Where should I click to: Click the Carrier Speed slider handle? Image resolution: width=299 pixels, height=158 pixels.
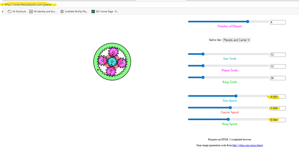click(231, 107)
